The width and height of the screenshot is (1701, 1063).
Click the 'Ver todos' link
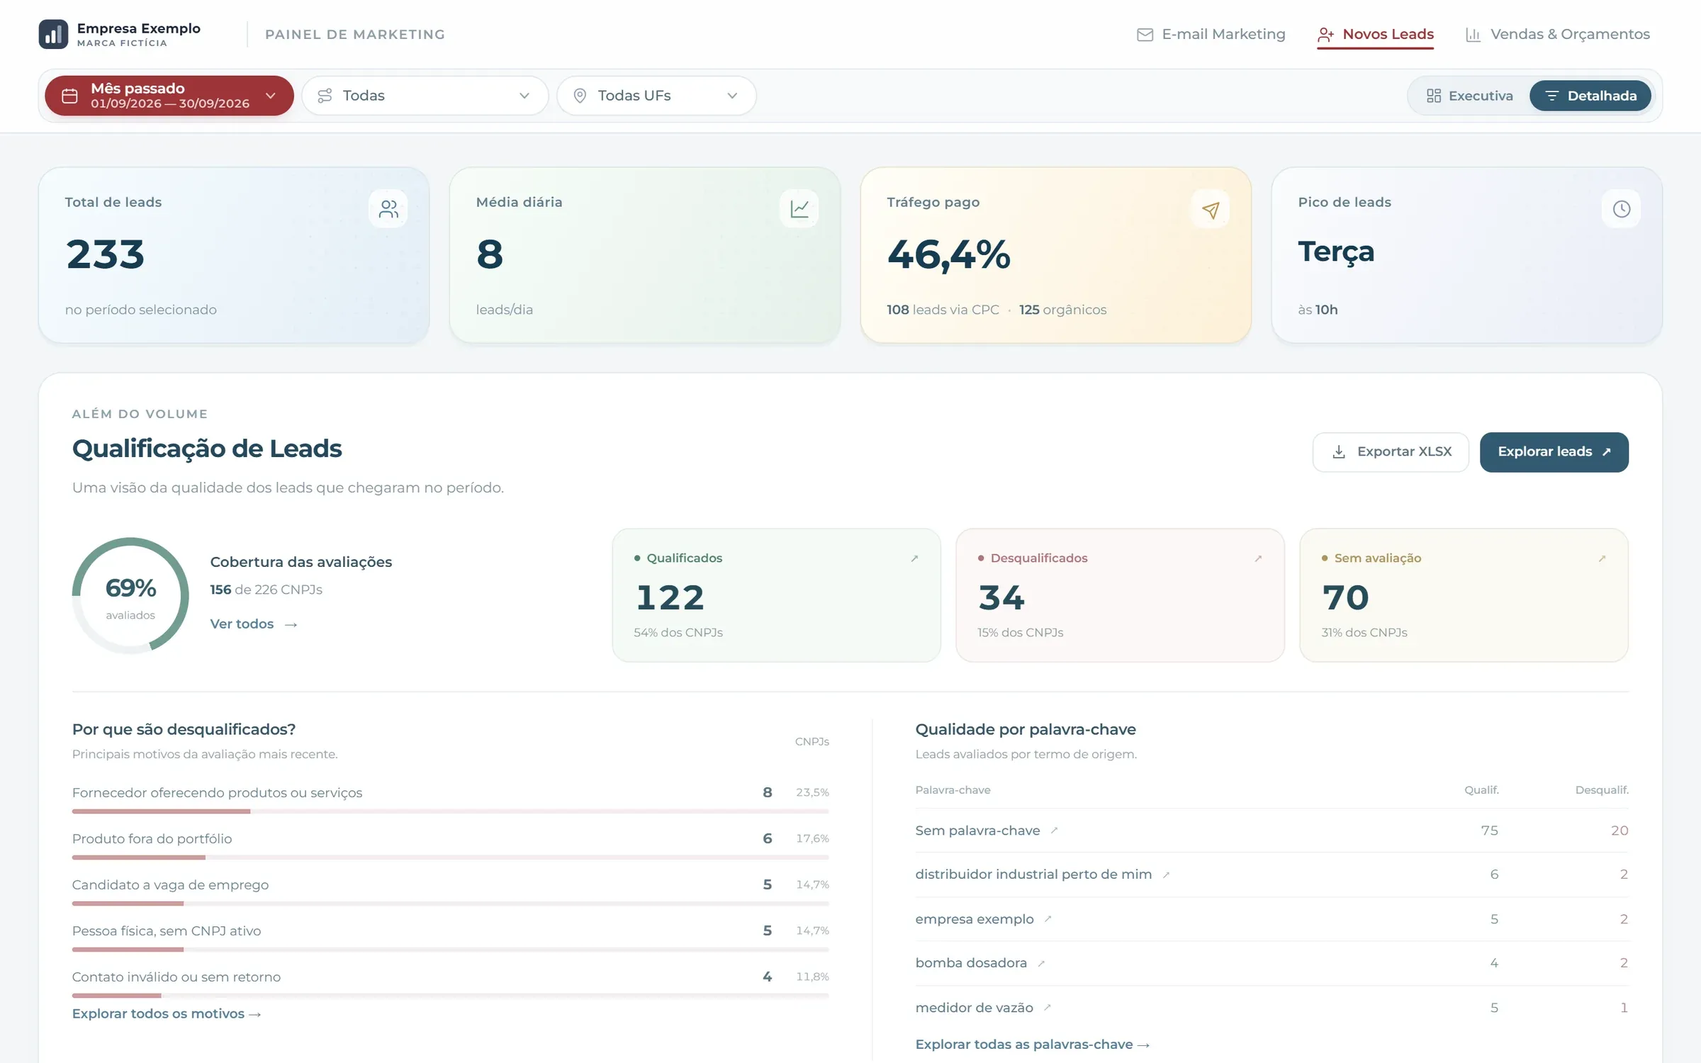(x=253, y=624)
